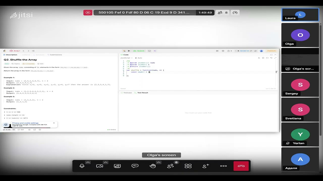Switch to the Submissions tab
The width and height of the screenshot is (323, 181).
click(55, 55)
